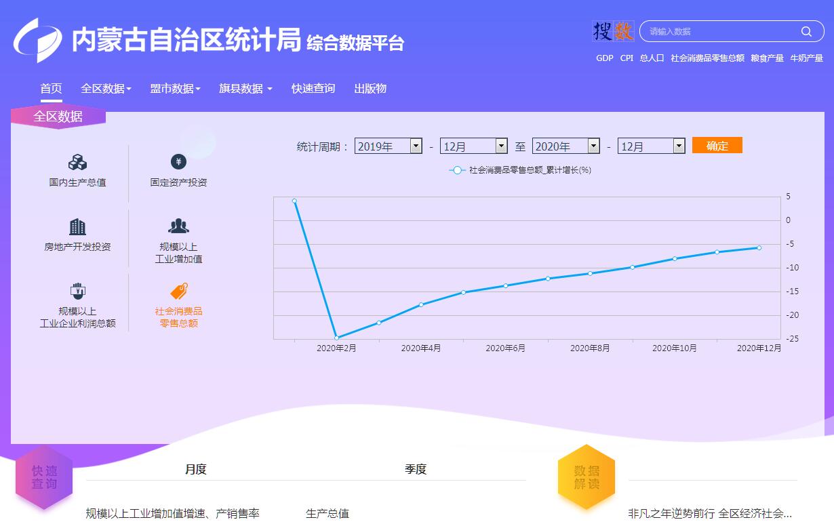
Task: Click the search input field
Action: click(722, 31)
